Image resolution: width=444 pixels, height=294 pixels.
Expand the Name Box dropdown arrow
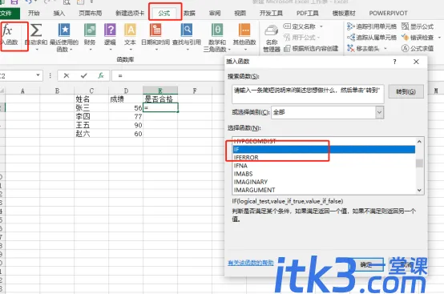pyautogui.click(x=38, y=75)
